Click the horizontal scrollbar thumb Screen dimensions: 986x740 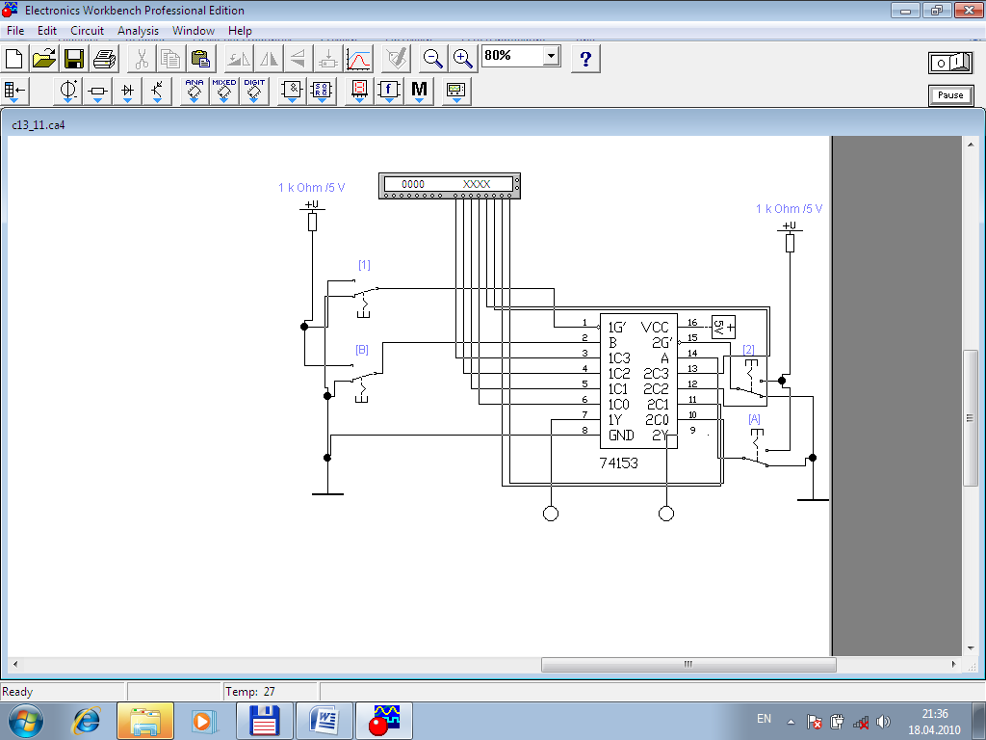click(x=688, y=665)
